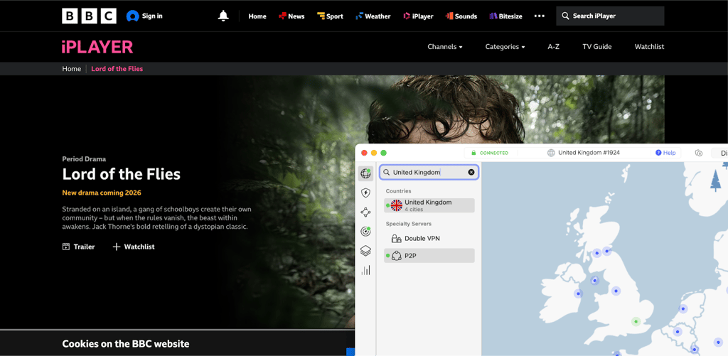This screenshot has width=728, height=356.
Task: Click the Sport icon in BBC nav
Action: coord(321,16)
